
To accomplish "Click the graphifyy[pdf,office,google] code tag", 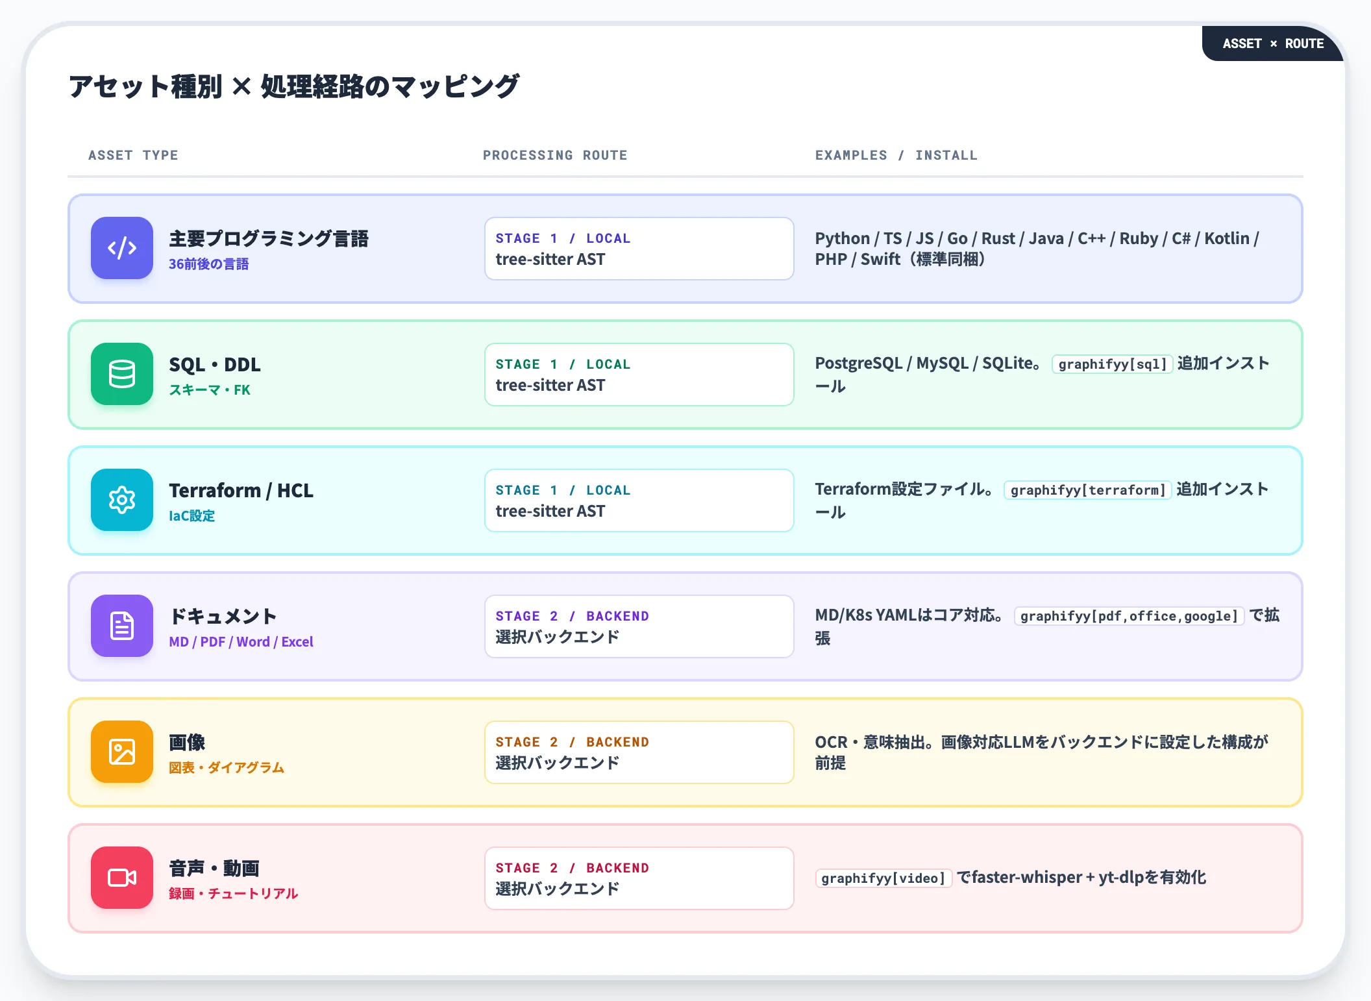I will (x=1130, y=616).
